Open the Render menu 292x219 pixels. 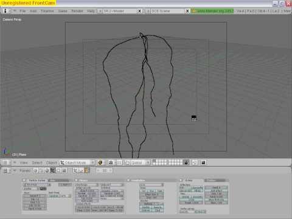77,11
